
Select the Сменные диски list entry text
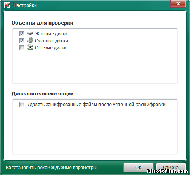coord(52,41)
